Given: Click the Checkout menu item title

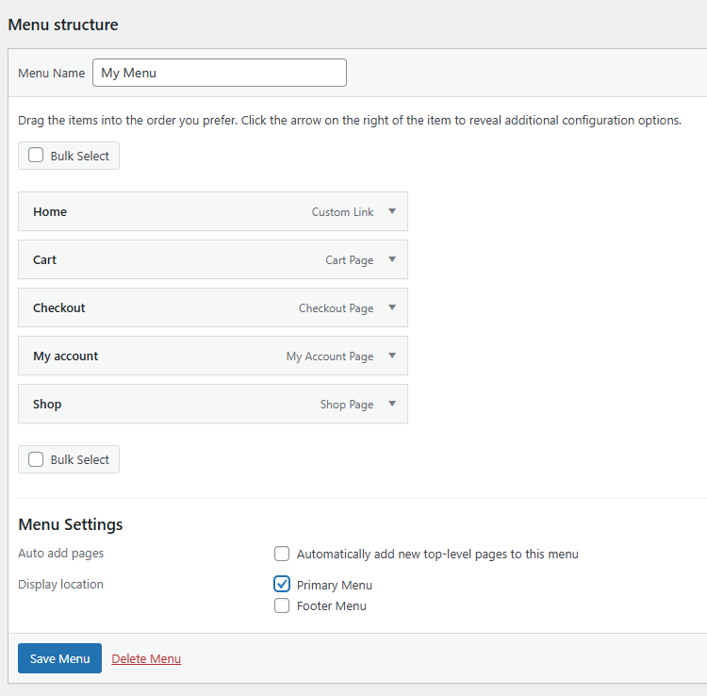Looking at the screenshot, I should (59, 308).
